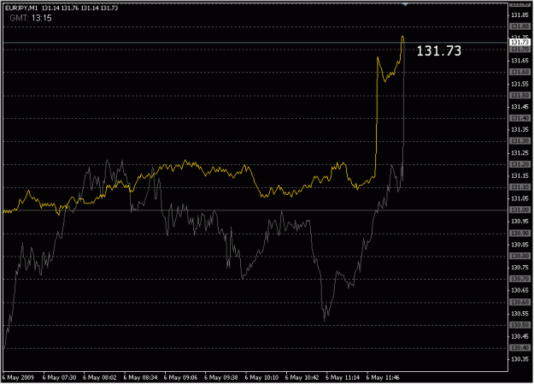Click the 6 May 2009 date label
Image resolution: width=534 pixels, height=384 pixels.
(x=18, y=377)
